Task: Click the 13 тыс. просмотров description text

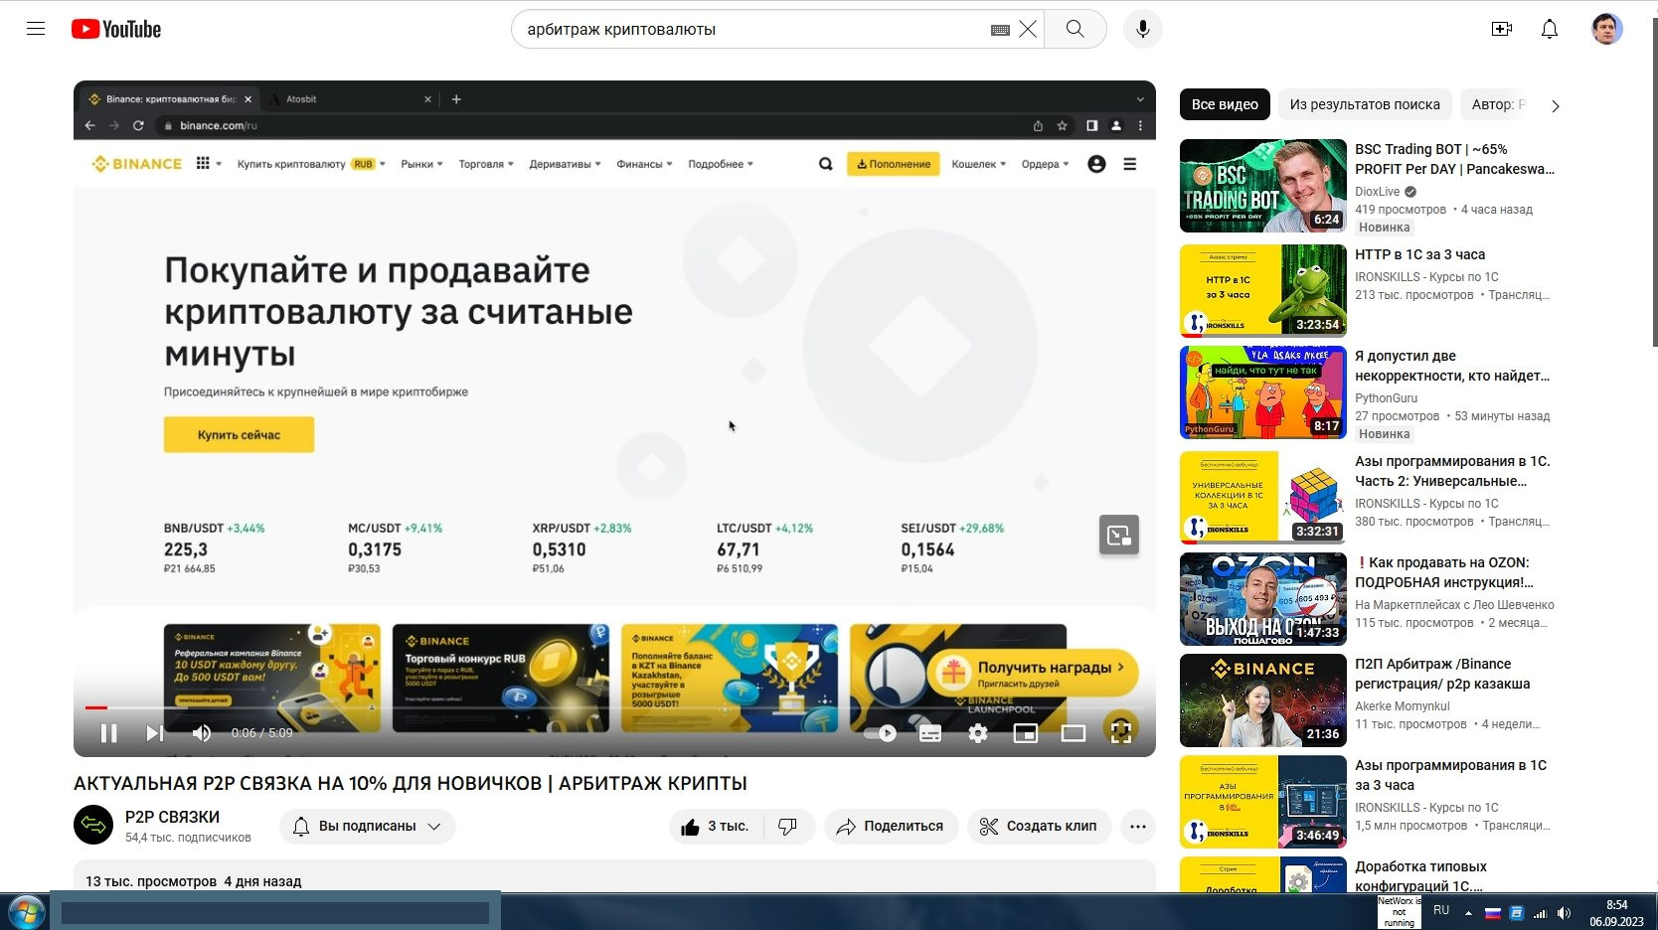Action: click(151, 881)
